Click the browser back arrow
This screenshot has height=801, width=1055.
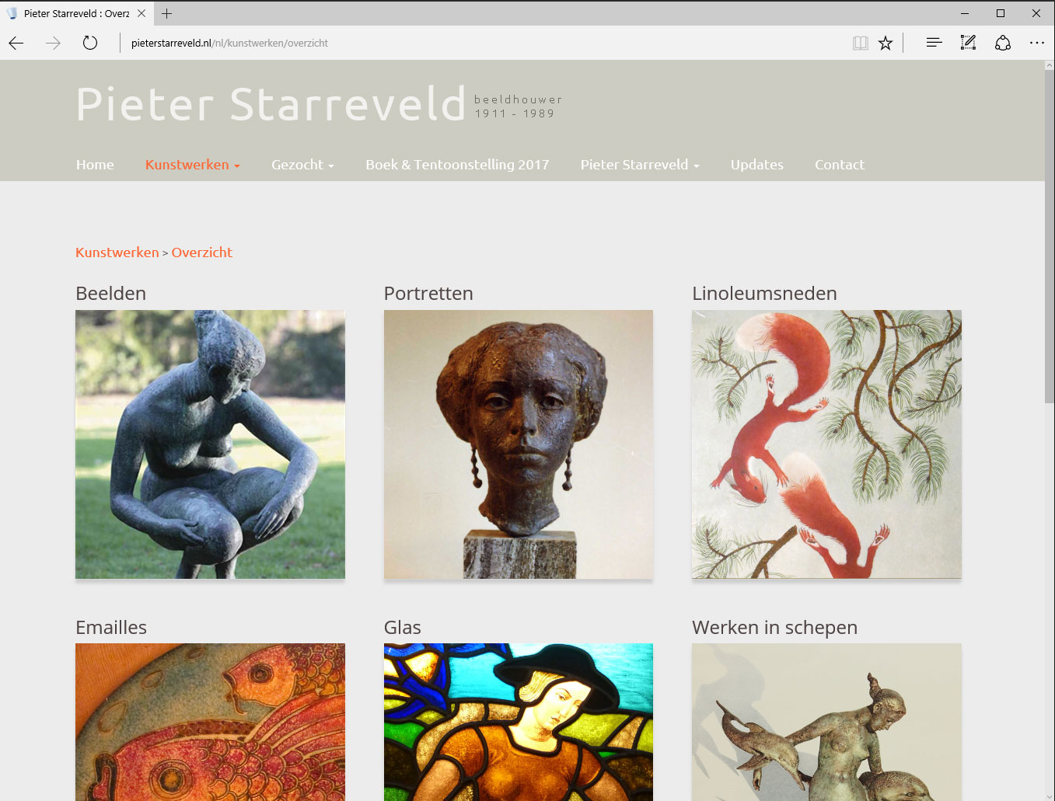point(16,44)
